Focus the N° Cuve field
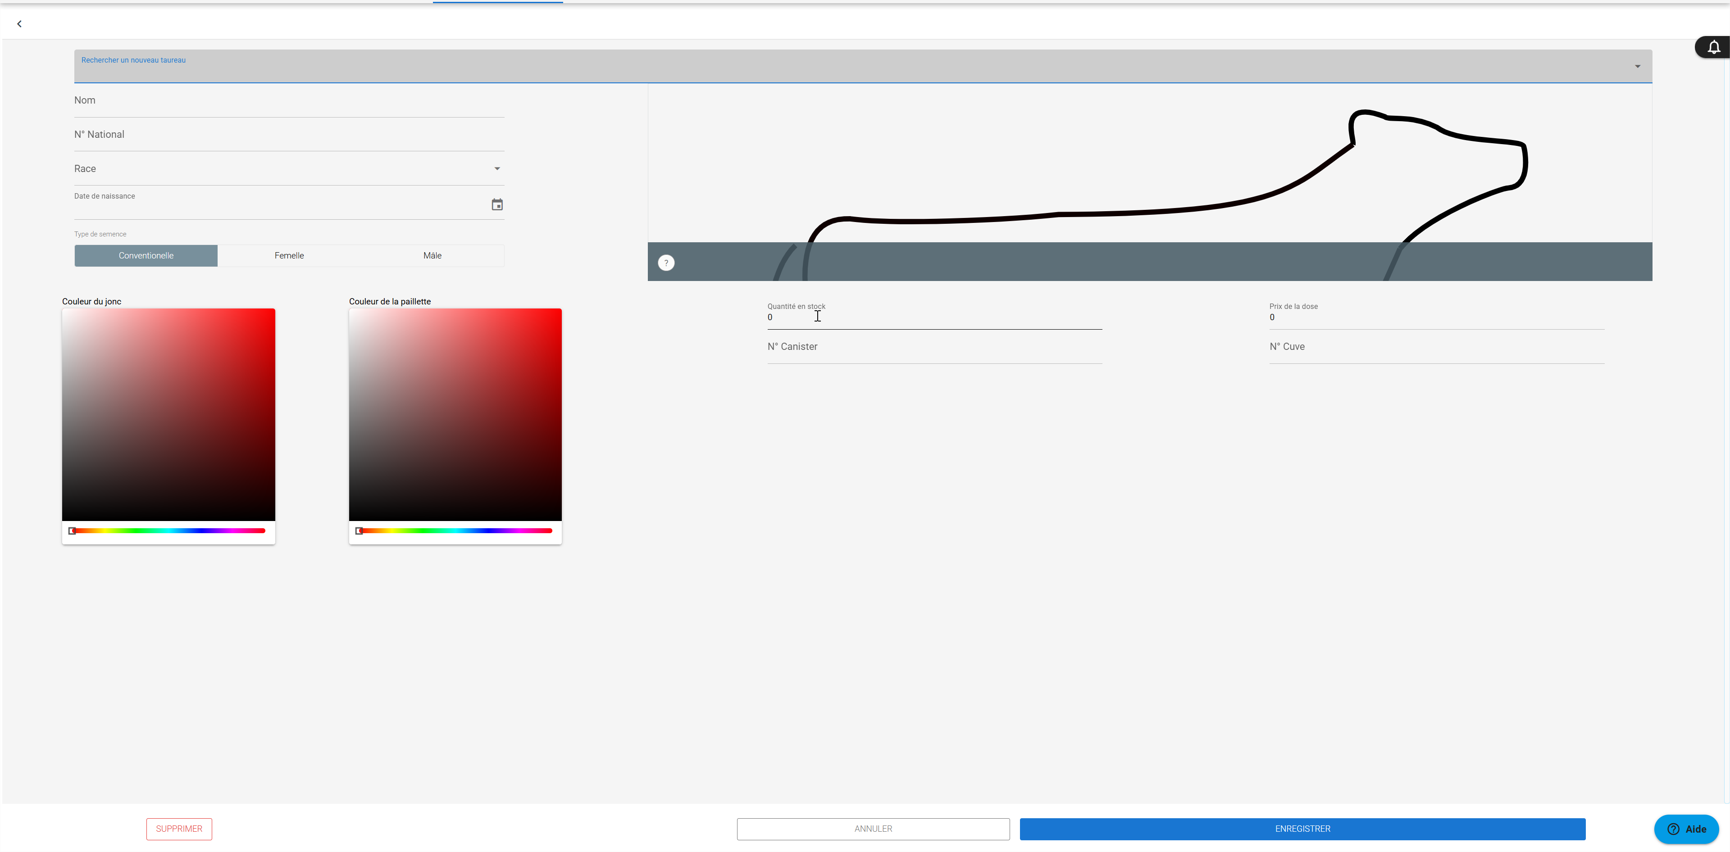The image size is (1730, 852). [x=1437, y=347]
